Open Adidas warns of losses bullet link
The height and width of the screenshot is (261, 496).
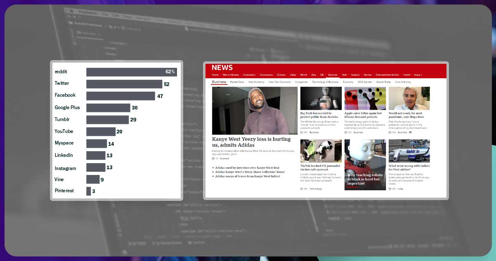(x=248, y=176)
